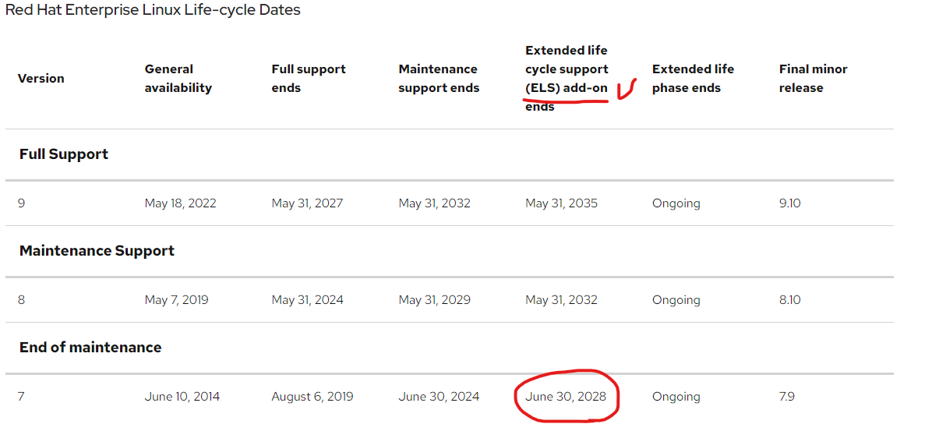Click the underlined ELS add-on ends header

(x=567, y=79)
